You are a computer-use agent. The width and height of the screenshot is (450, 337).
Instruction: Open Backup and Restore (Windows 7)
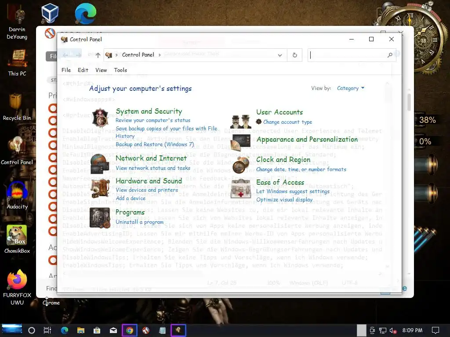(155, 144)
